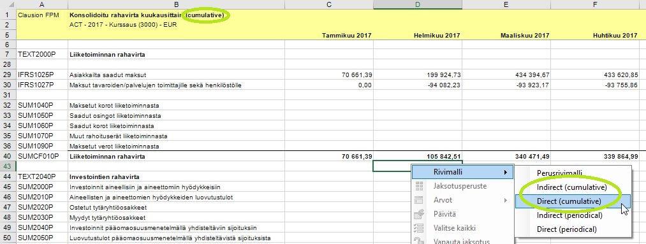
Task: Select column B header
Action: [x=177, y=4]
